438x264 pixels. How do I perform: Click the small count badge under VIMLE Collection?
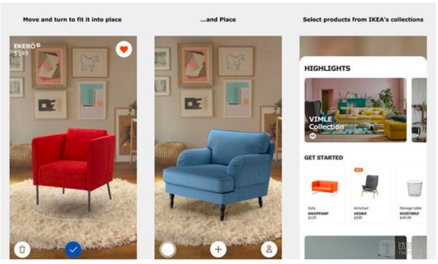click(313, 136)
